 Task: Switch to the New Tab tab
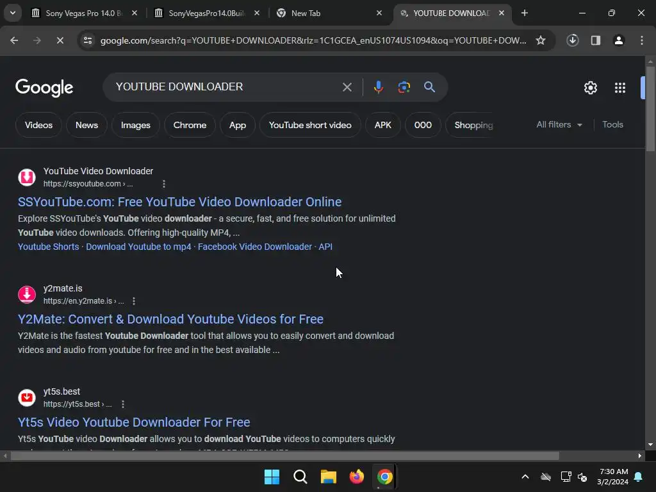pos(329,13)
